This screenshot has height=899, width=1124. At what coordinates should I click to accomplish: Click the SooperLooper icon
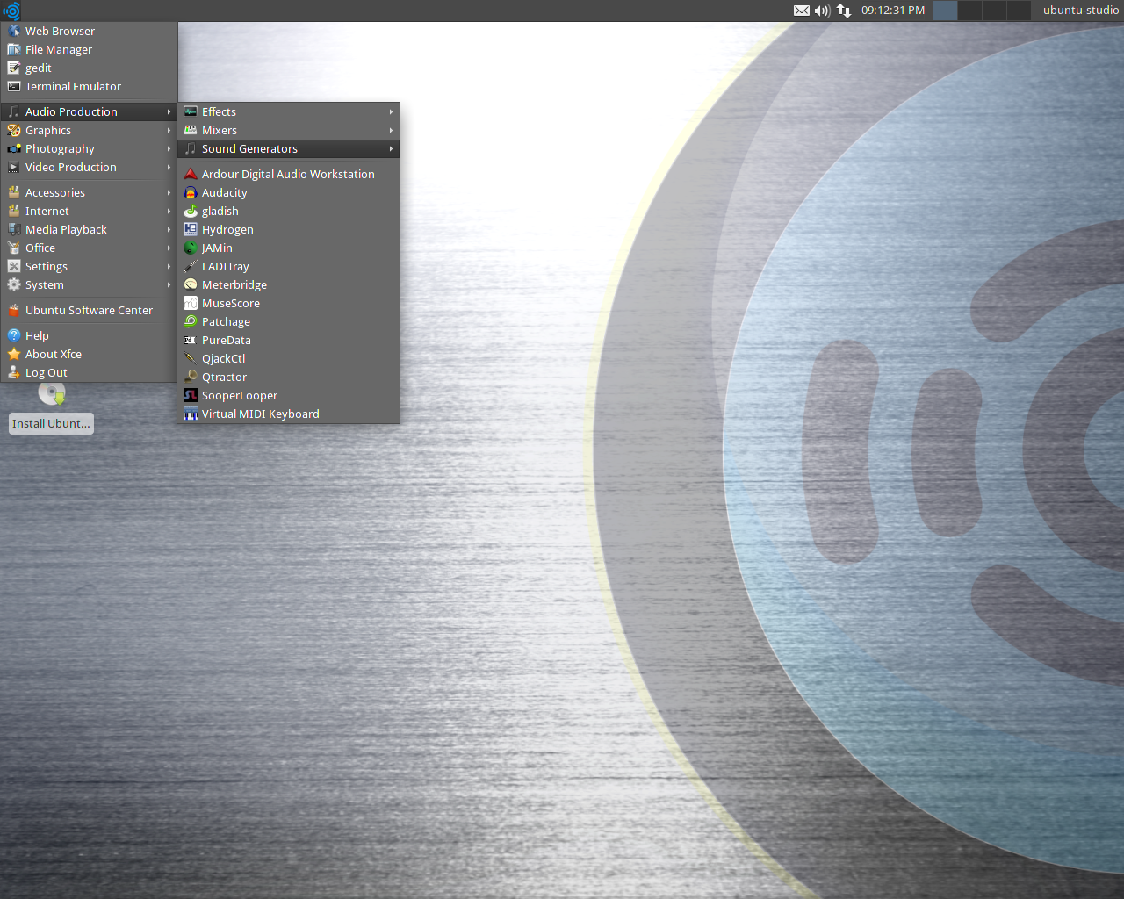coord(191,395)
